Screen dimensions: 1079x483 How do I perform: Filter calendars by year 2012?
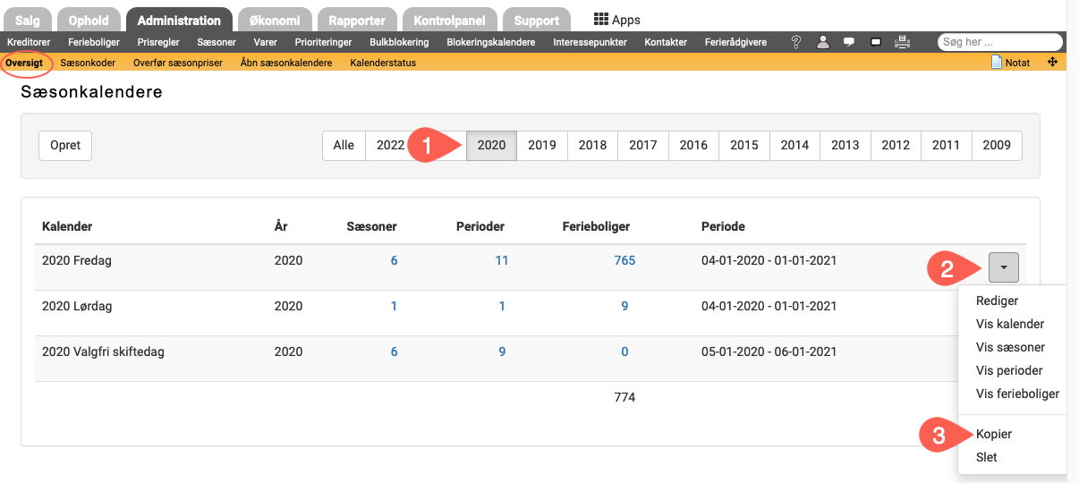point(896,145)
